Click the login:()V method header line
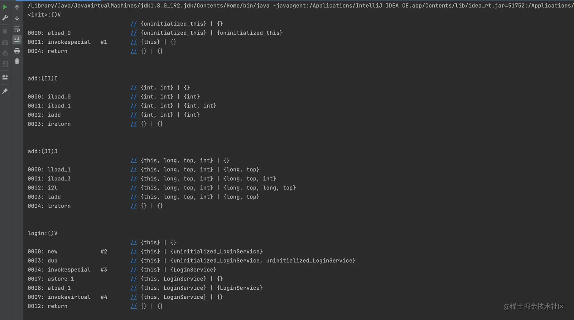This screenshot has width=574, height=320. click(43, 233)
